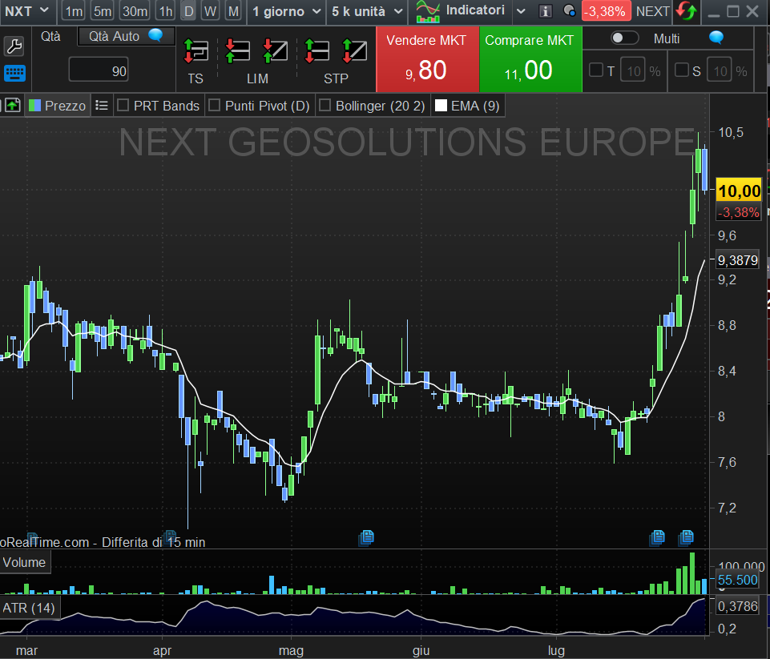Viewport: 770px width, 659px height.
Task: Open the news document icon near May
Action: [366, 537]
